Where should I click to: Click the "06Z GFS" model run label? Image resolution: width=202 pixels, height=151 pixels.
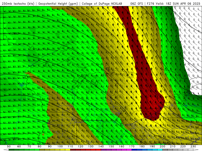pyautogui.click(x=137, y=4)
